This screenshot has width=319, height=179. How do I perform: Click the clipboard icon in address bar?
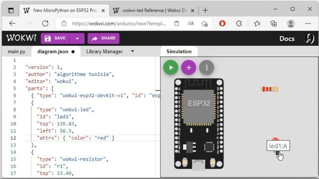(x=176, y=23)
